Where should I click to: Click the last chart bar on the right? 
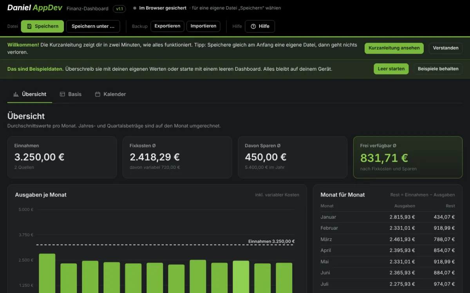coord(284,278)
